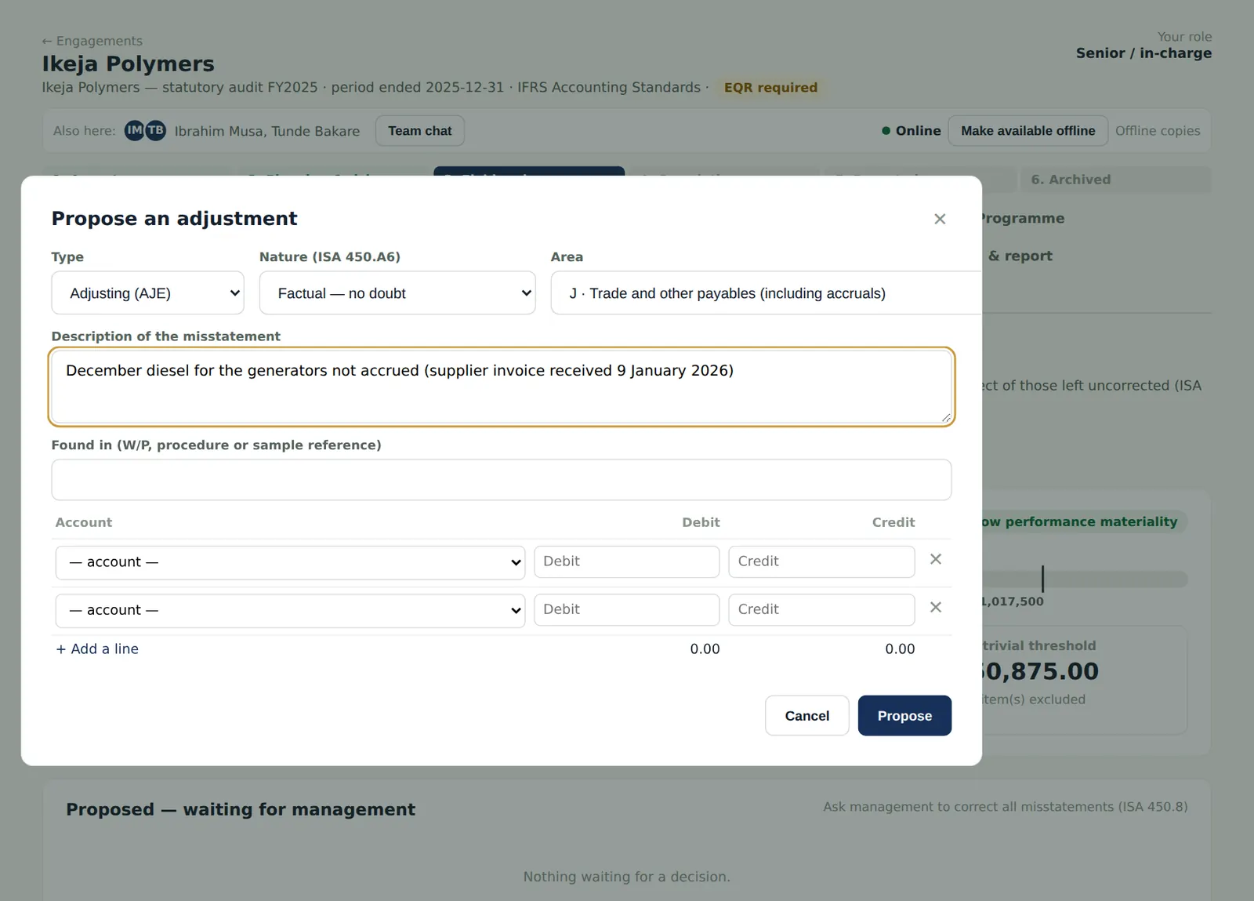This screenshot has width=1254, height=901.
Task: Click the IM user avatar
Action: (x=135, y=131)
